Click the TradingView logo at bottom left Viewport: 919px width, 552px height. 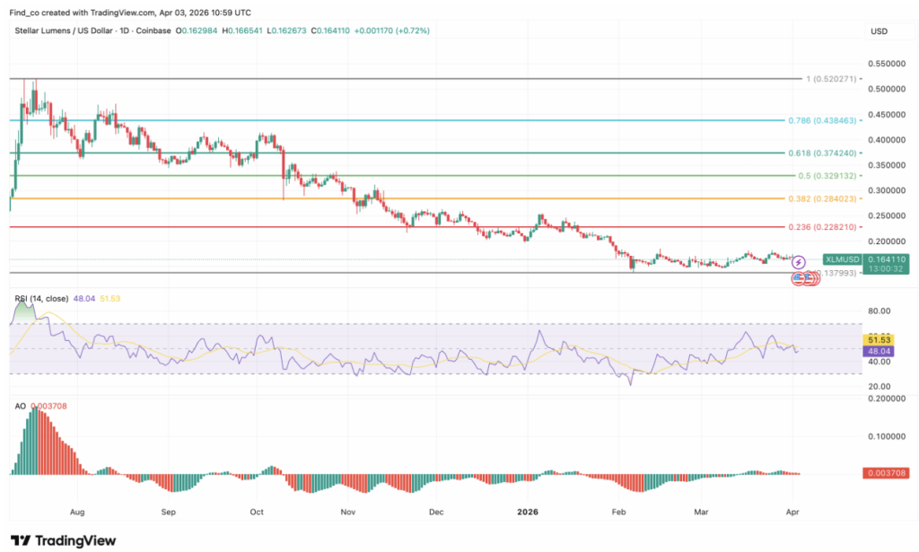pos(63,542)
